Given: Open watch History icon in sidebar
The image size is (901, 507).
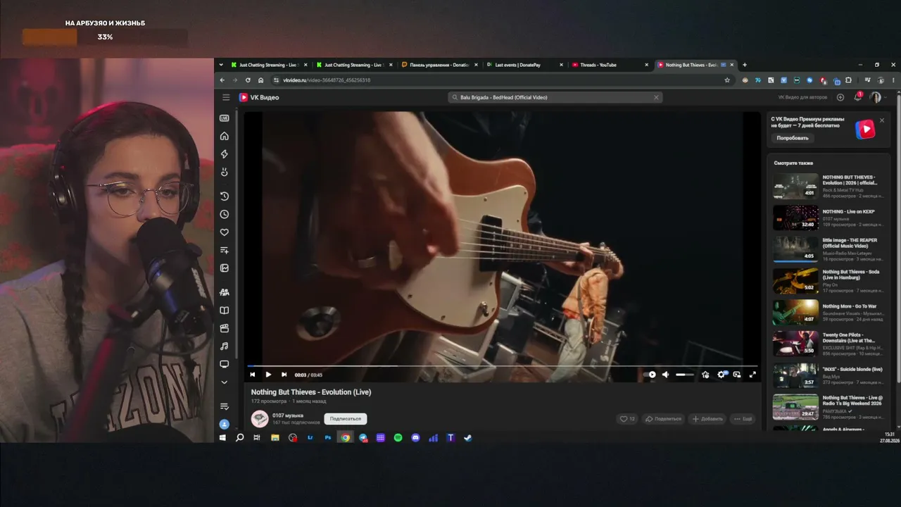Looking at the screenshot, I should (225, 196).
